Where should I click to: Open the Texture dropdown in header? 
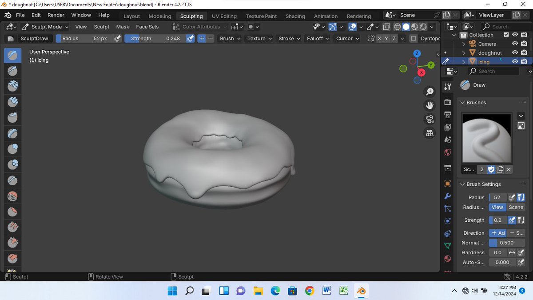(x=259, y=38)
